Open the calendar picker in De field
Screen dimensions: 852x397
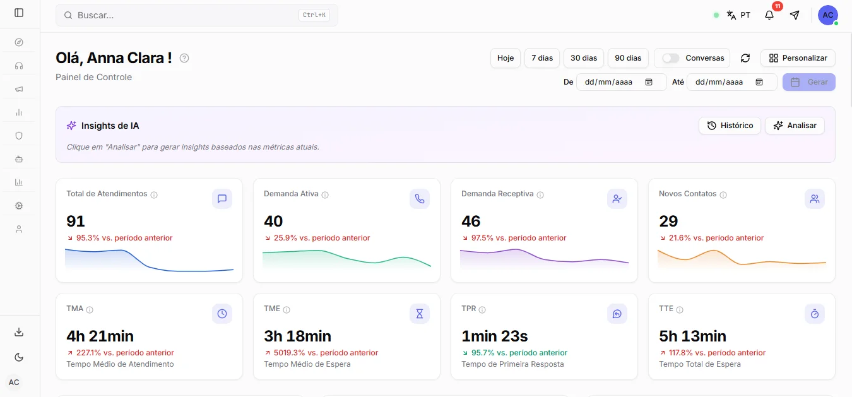(x=649, y=82)
